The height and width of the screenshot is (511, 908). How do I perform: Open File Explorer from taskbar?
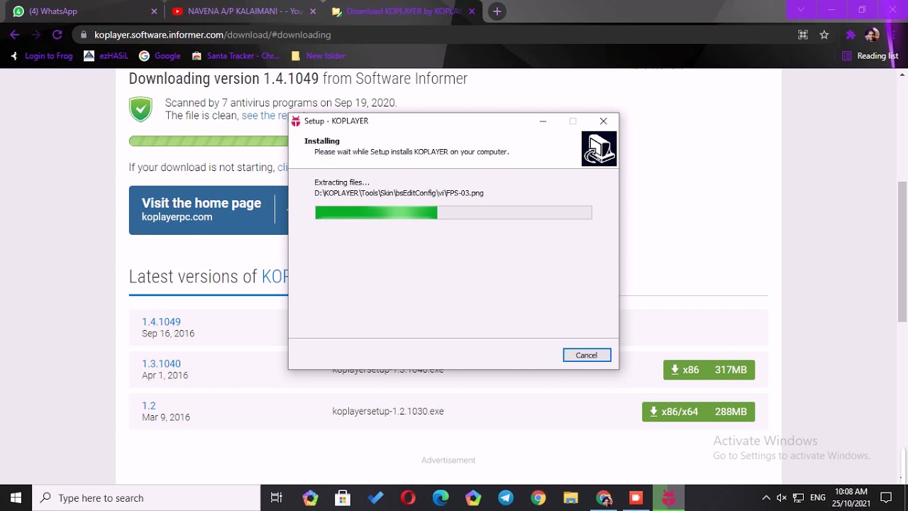point(571,498)
